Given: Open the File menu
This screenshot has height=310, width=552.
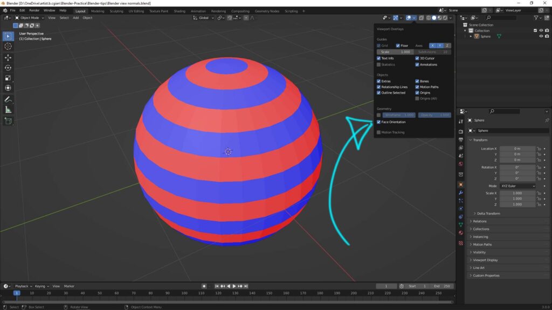Looking at the screenshot, I should tap(13, 11).
